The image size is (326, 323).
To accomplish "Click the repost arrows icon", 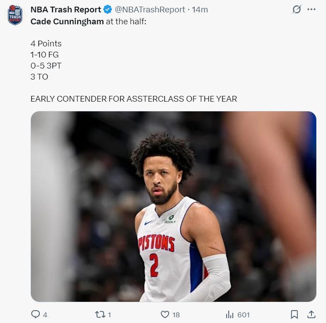I will 100,314.
